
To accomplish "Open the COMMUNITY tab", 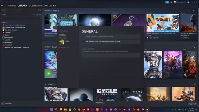I will click(x=36, y=6).
